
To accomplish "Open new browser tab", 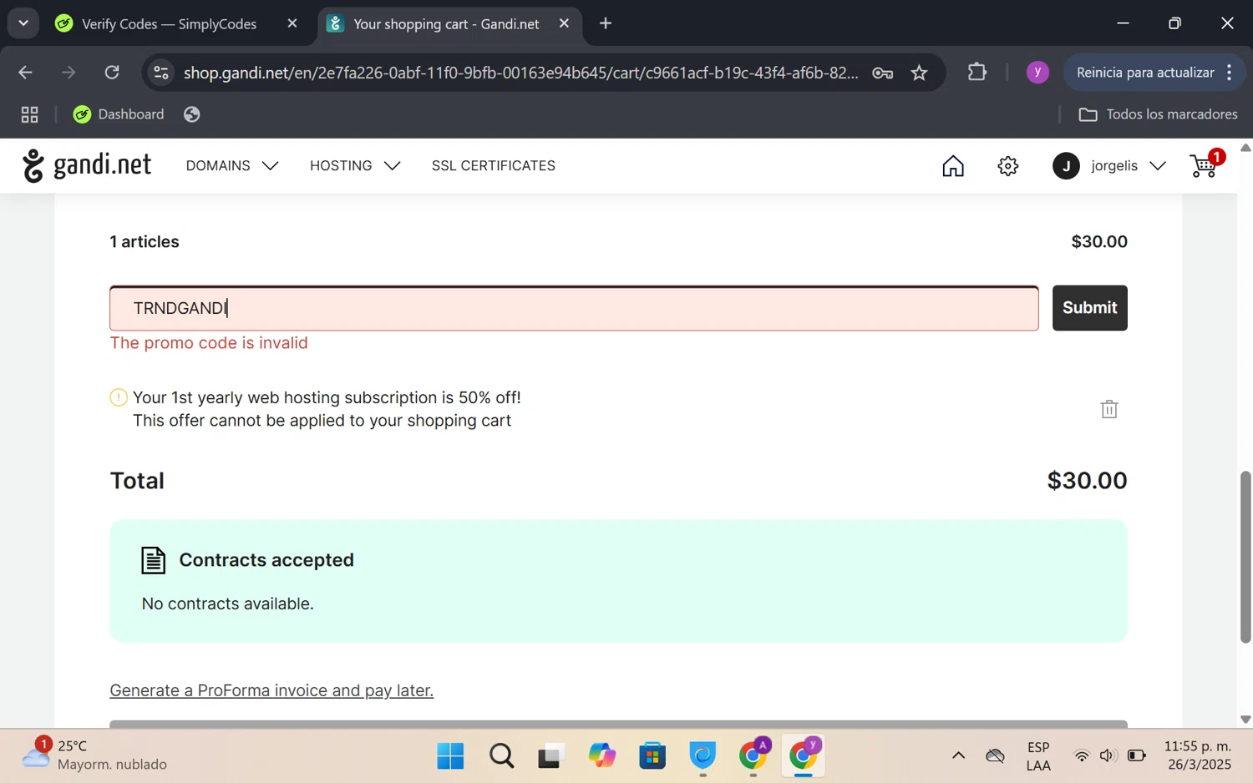I will [606, 23].
